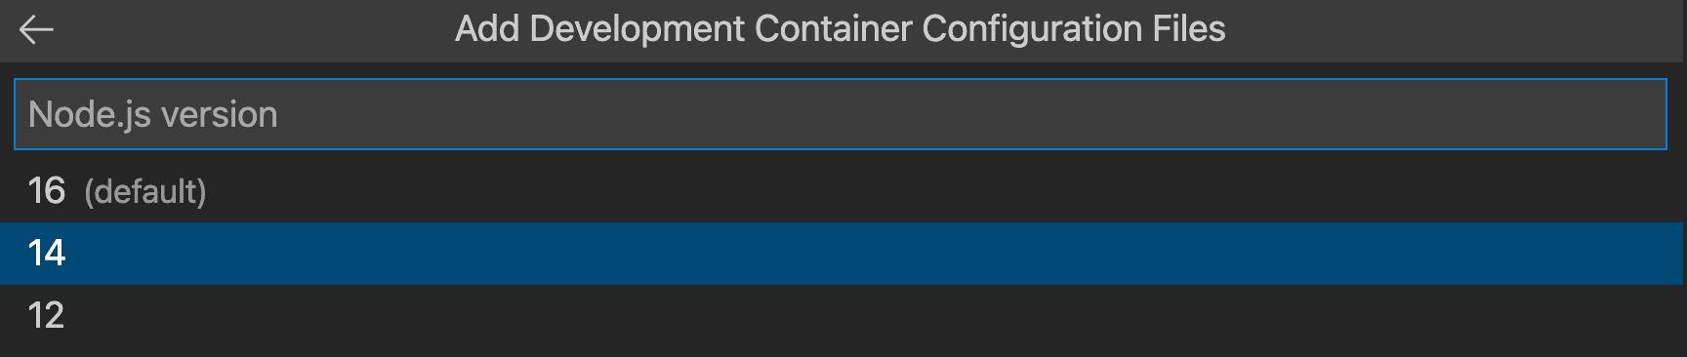Image resolution: width=1687 pixels, height=357 pixels.
Task: Click the number 16 in the list
Action: [x=46, y=191]
